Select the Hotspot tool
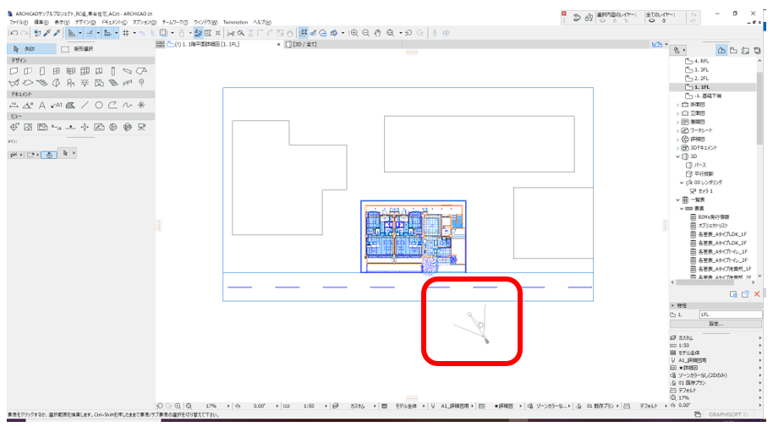This screenshot has width=773, height=427. pos(141,105)
